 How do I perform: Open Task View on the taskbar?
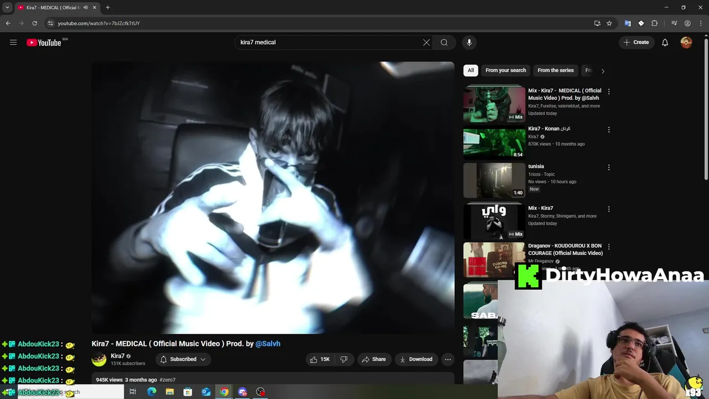(133, 392)
